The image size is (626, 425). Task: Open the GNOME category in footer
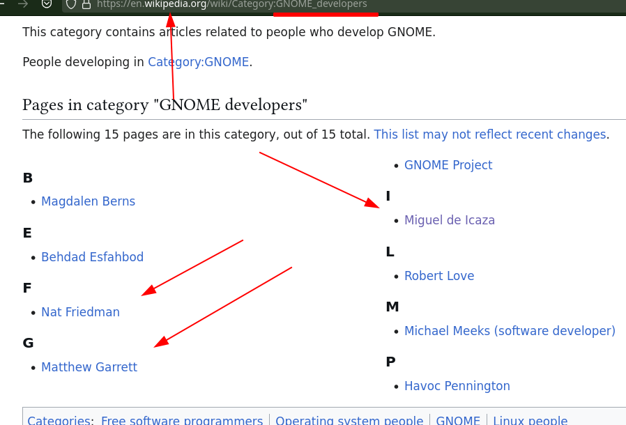coord(458,420)
